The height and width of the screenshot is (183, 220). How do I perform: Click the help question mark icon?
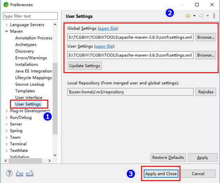[9, 173]
